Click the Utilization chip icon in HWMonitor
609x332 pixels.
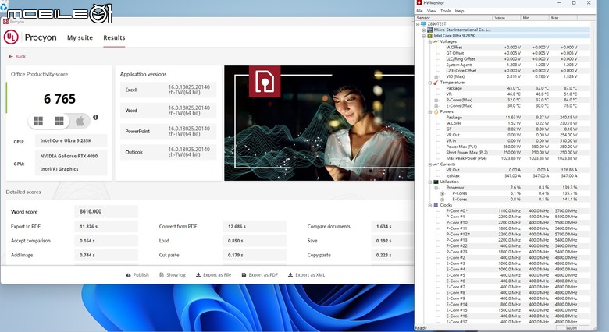pyautogui.click(x=436, y=182)
